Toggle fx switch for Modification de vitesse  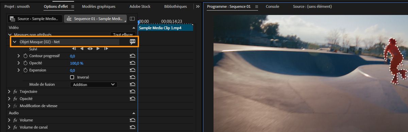point(15,106)
